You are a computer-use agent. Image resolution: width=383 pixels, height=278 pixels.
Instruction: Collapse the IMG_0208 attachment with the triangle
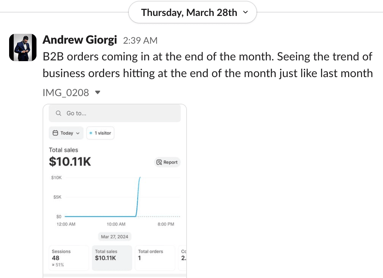point(97,92)
